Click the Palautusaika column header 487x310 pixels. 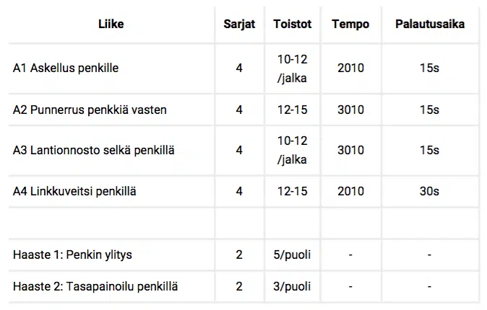pyautogui.click(x=430, y=25)
